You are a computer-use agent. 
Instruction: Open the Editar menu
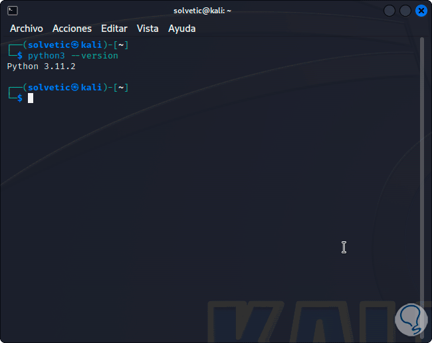point(114,29)
